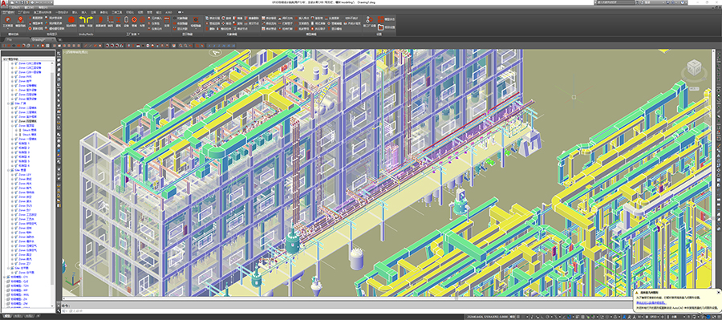Open the 插入 ribbon tab

[x=84, y=13]
